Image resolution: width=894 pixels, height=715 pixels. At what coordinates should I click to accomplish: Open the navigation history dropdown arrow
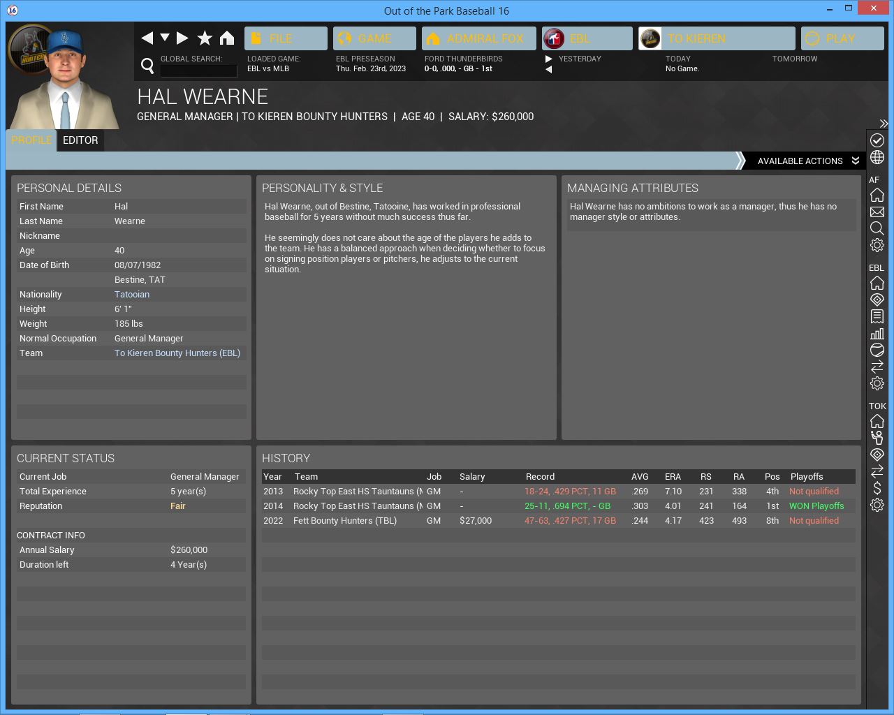coord(165,38)
